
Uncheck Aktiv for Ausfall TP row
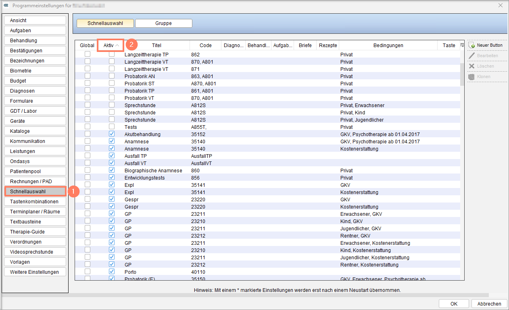pos(112,156)
